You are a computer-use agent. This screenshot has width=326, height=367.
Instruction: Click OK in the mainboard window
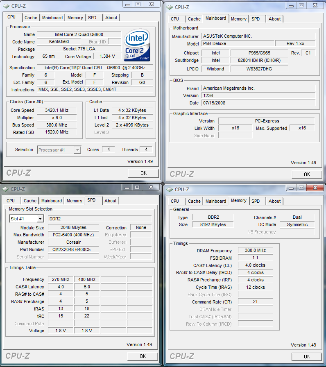pos(307,174)
